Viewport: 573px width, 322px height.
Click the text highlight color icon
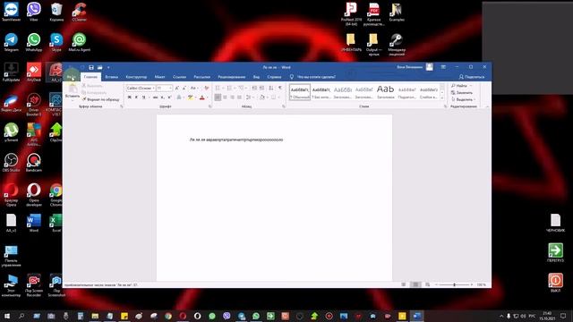point(190,97)
